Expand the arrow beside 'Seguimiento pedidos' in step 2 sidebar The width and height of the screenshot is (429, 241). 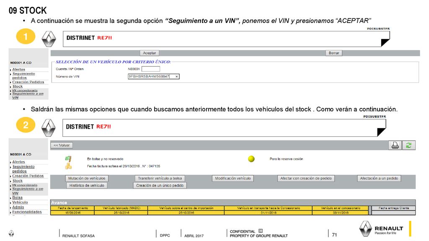pos(10,167)
